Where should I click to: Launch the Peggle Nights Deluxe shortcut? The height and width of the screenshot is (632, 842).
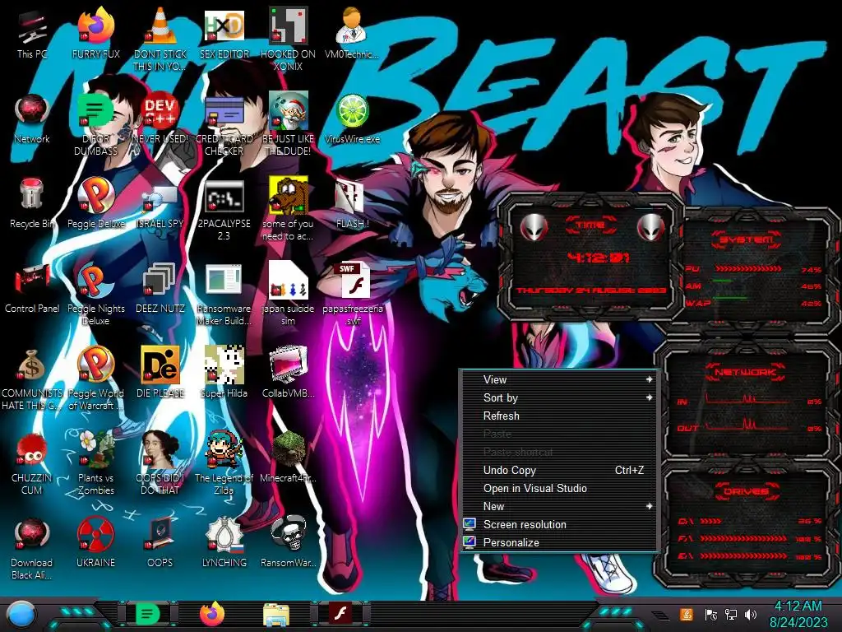point(95,295)
